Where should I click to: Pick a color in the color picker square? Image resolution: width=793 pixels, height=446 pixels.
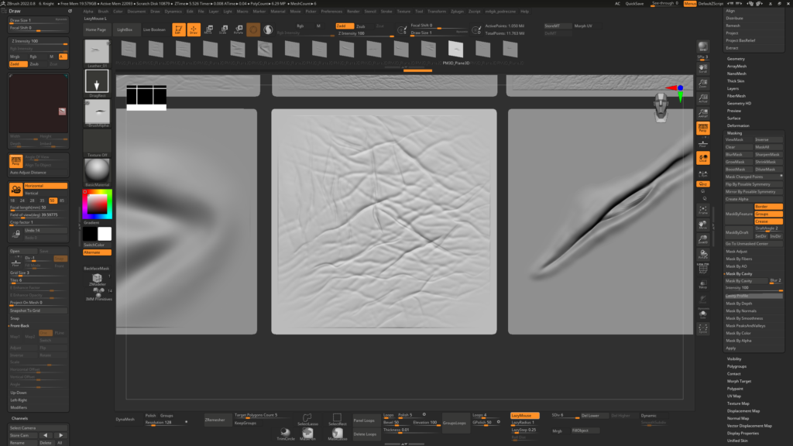(97, 204)
